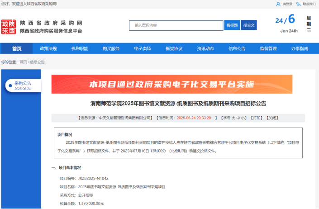Open the 购买服务 nav menu
Image resolution: width=319 pixels, height=209 pixels.
point(111,48)
